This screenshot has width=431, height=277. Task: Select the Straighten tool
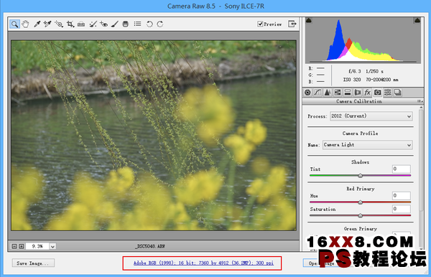click(x=81, y=24)
